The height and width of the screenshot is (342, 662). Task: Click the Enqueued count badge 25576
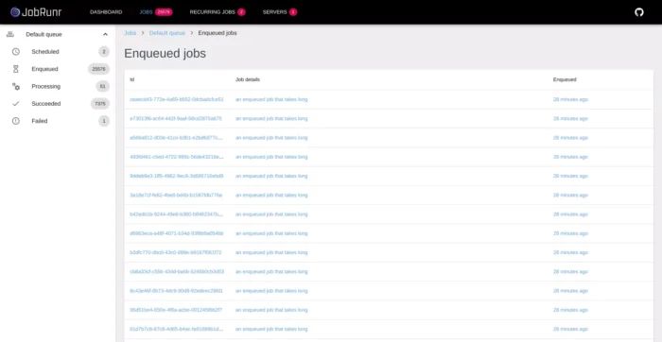(x=98, y=69)
